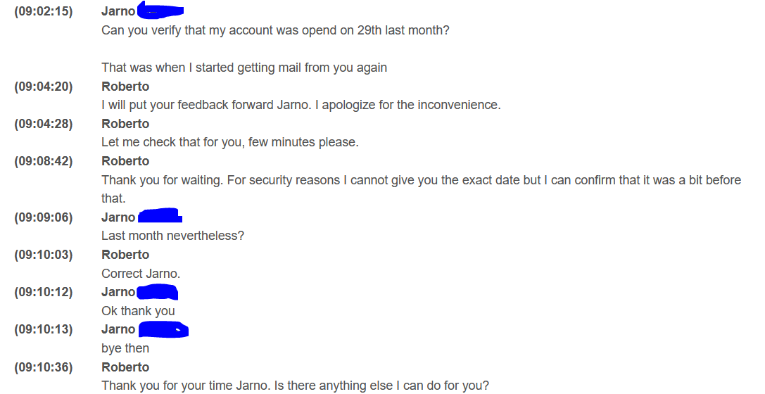Image resolution: width=765 pixels, height=394 pixels.
Task: Click the Jarno name at 09:10:13
Action: click(x=118, y=329)
